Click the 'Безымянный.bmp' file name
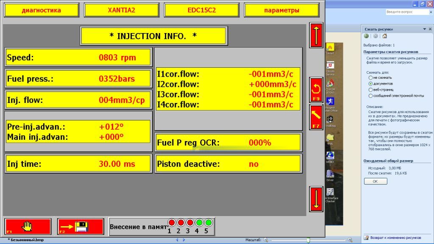 point(27,240)
